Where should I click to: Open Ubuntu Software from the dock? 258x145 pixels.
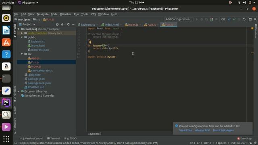coord(6,42)
